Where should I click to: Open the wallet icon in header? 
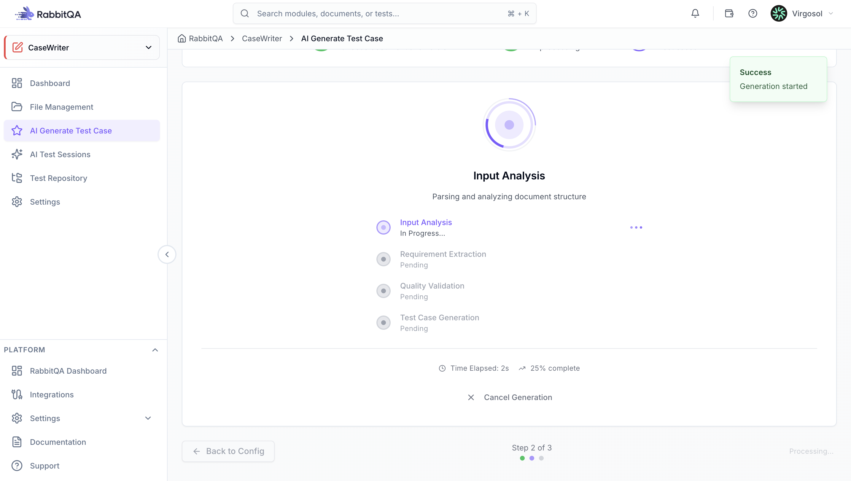tap(729, 14)
